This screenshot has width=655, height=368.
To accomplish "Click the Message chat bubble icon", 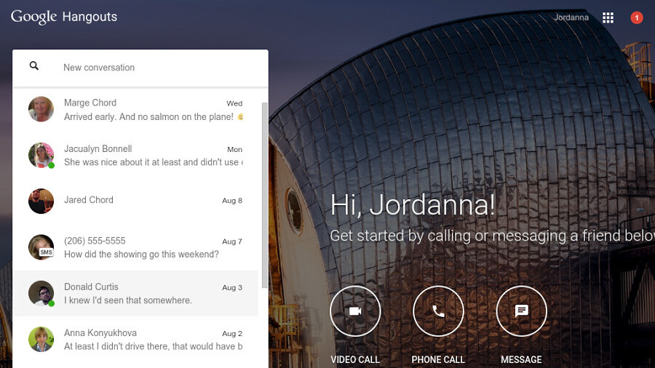I will (x=521, y=311).
